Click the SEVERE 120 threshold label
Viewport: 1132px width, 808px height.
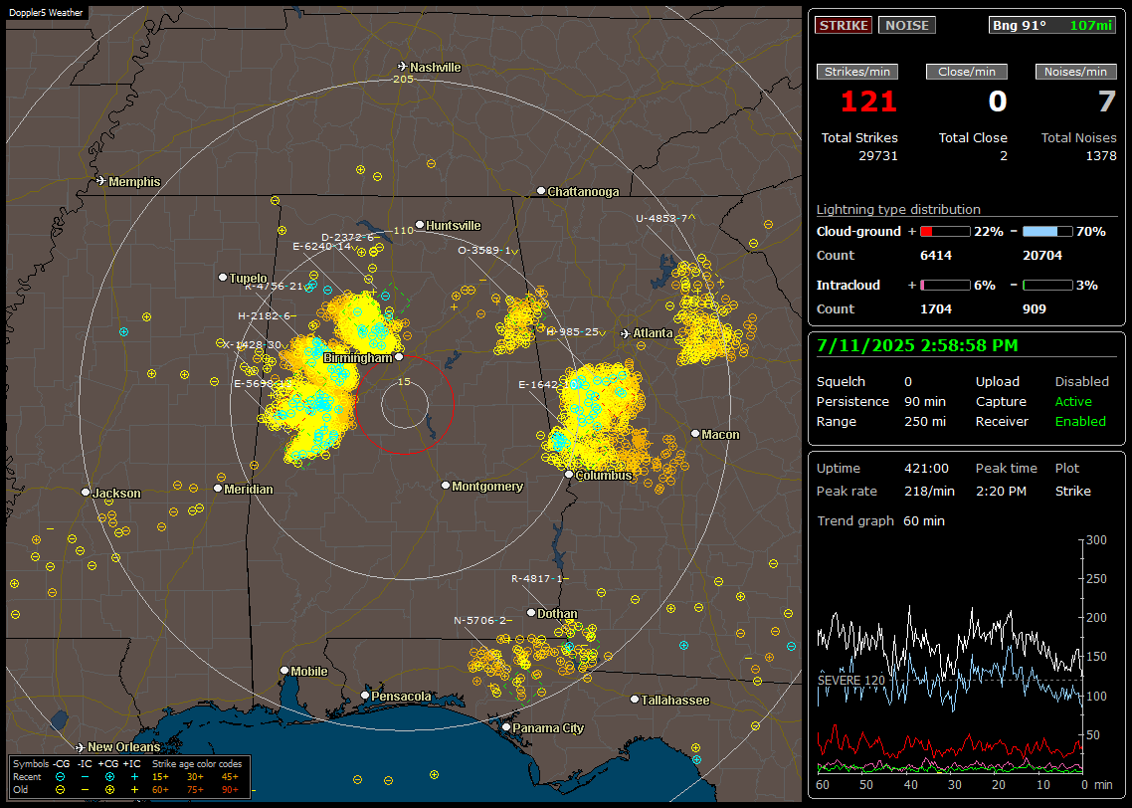pos(851,681)
